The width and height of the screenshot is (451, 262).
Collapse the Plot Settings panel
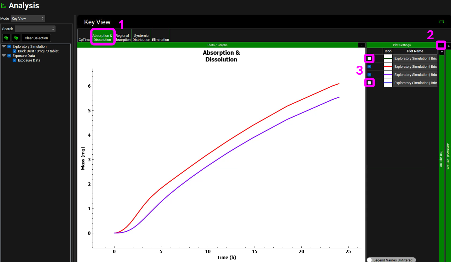click(441, 45)
